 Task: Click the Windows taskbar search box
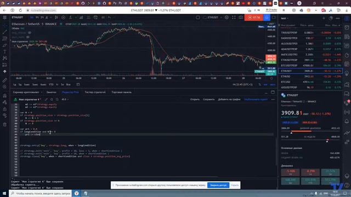(x=40, y=193)
